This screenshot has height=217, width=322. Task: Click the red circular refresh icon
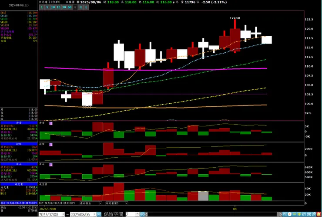289,214
